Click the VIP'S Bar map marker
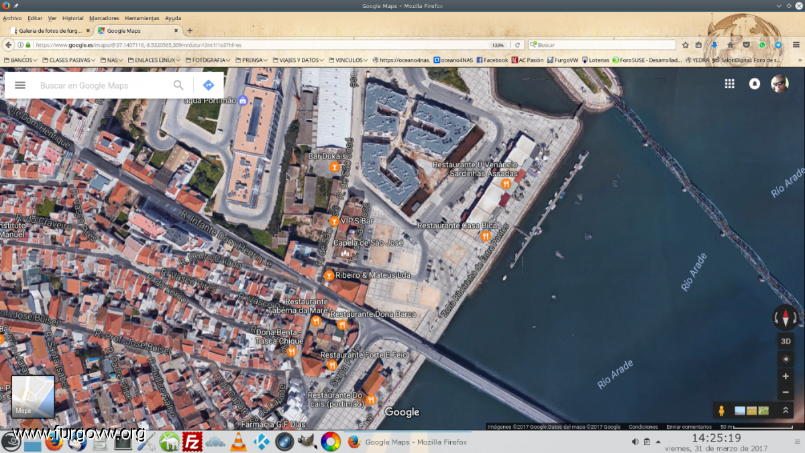This screenshot has width=805, height=453. pyautogui.click(x=334, y=221)
